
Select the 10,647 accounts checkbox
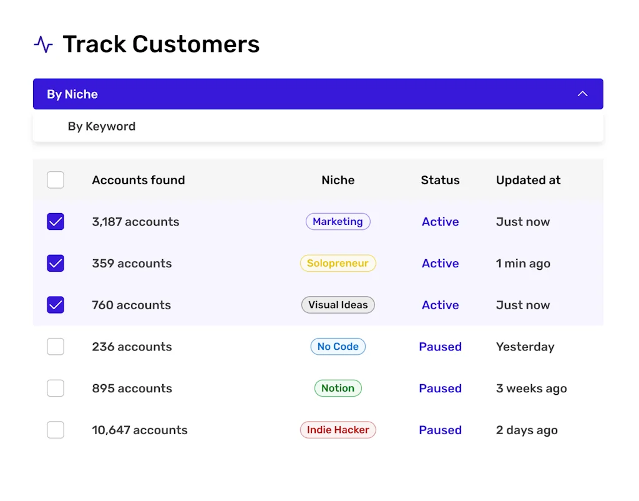[x=56, y=430]
